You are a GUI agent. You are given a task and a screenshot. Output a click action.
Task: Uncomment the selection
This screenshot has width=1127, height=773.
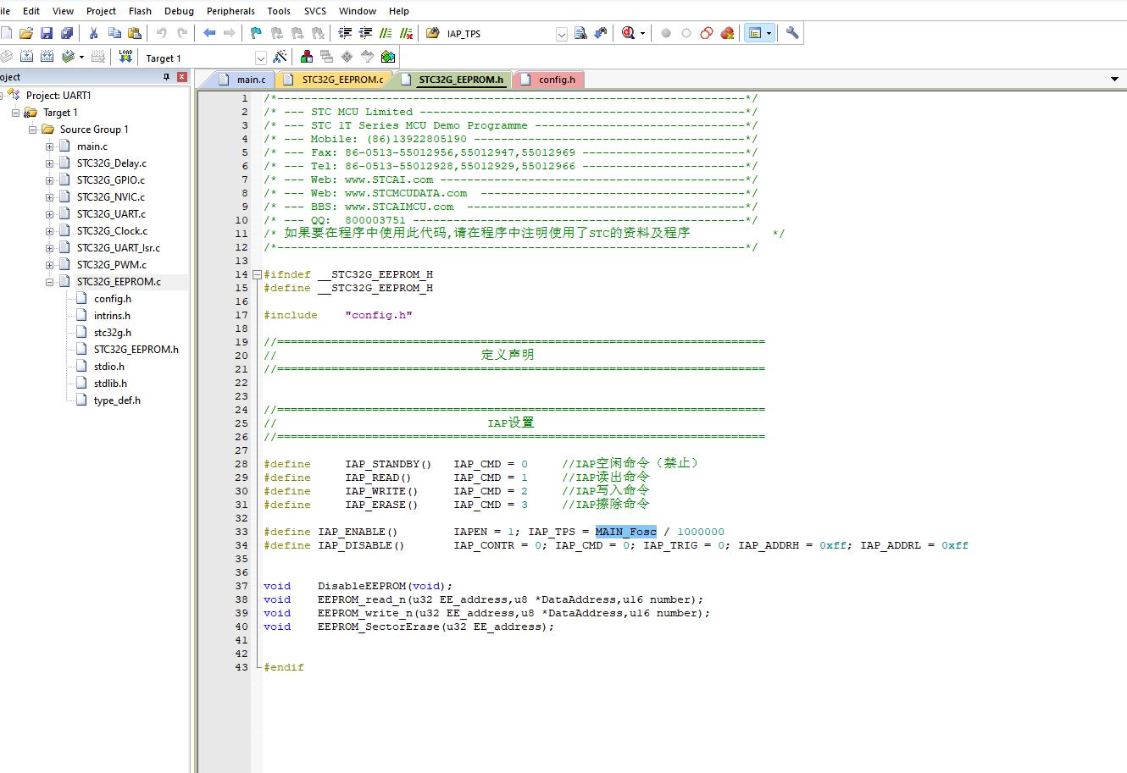click(407, 33)
